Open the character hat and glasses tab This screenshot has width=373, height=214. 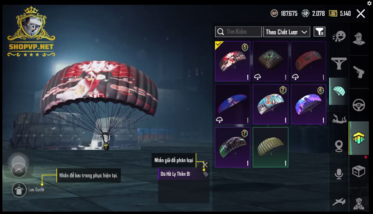(359, 39)
